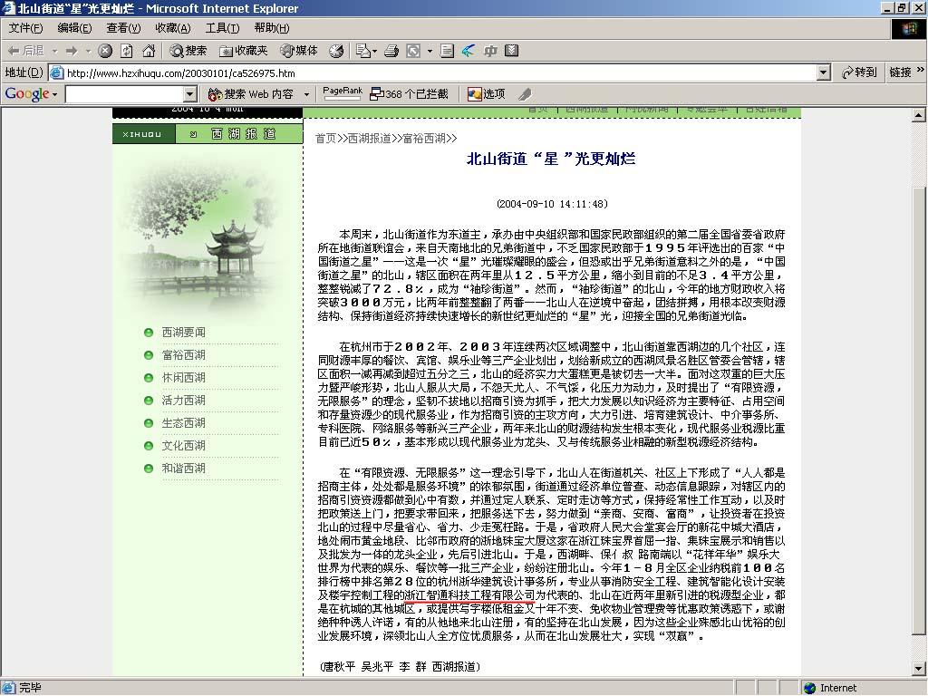Open the 查看(V) menu
Screen dimensions: 928x696
123,28
